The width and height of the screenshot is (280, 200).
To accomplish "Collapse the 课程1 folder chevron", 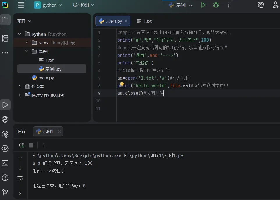I will (x=26, y=51).
